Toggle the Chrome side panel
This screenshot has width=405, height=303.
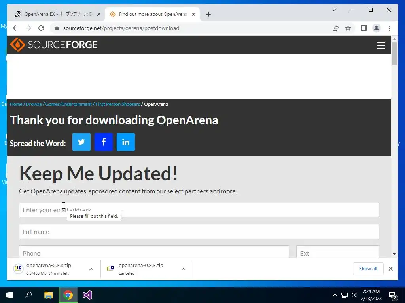tap(364, 28)
